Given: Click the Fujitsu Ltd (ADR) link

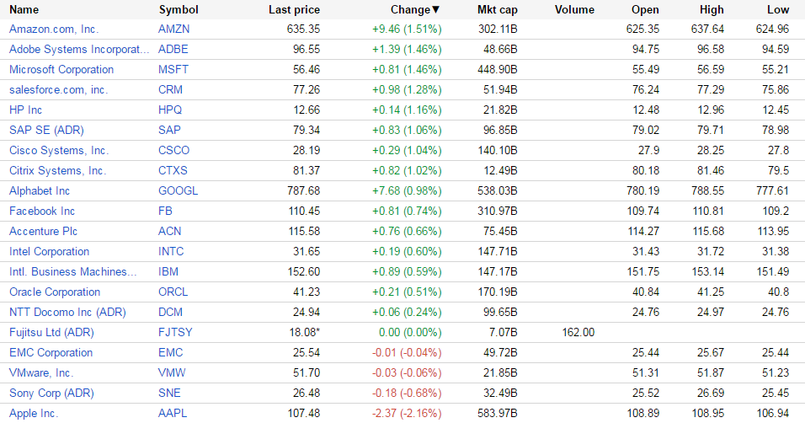Looking at the screenshot, I should (x=51, y=333).
